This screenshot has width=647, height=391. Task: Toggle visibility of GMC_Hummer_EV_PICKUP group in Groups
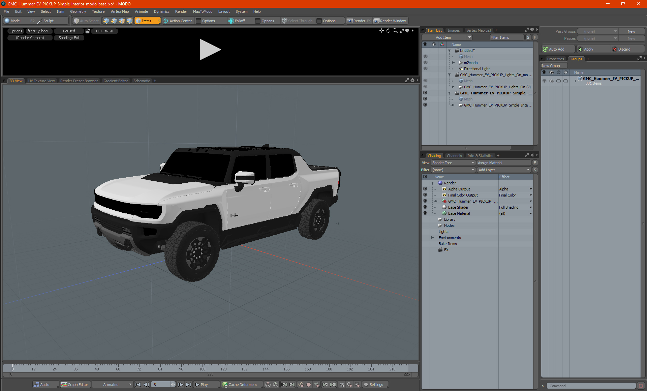[x=544, y=81]
